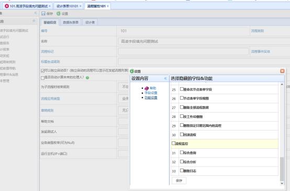Click the red gear icon on first tab

(7, 6)
